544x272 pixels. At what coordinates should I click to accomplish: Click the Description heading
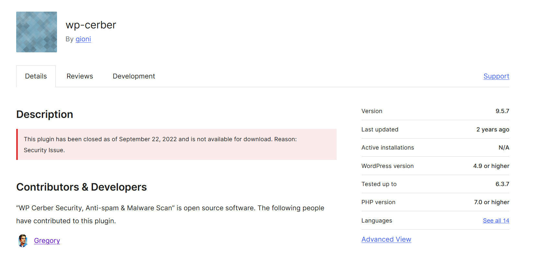point(45,114)
